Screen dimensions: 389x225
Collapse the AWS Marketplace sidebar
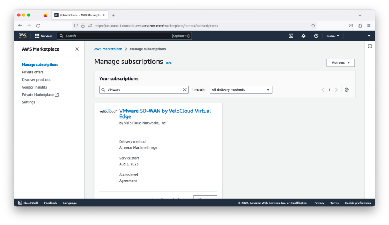(x=77, y=49)
